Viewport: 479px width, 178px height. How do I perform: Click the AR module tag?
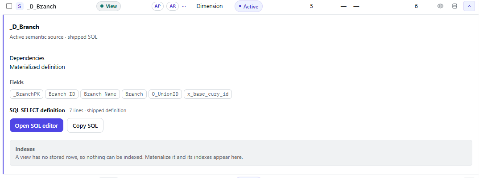tap(173, 6)
